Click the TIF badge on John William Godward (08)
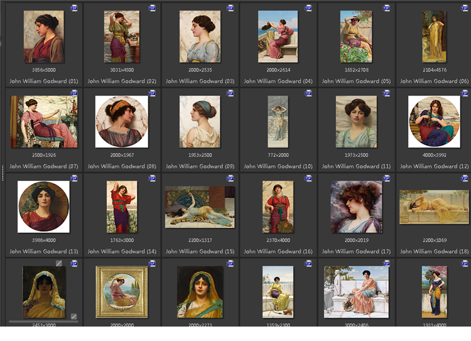 coord(152,94)
